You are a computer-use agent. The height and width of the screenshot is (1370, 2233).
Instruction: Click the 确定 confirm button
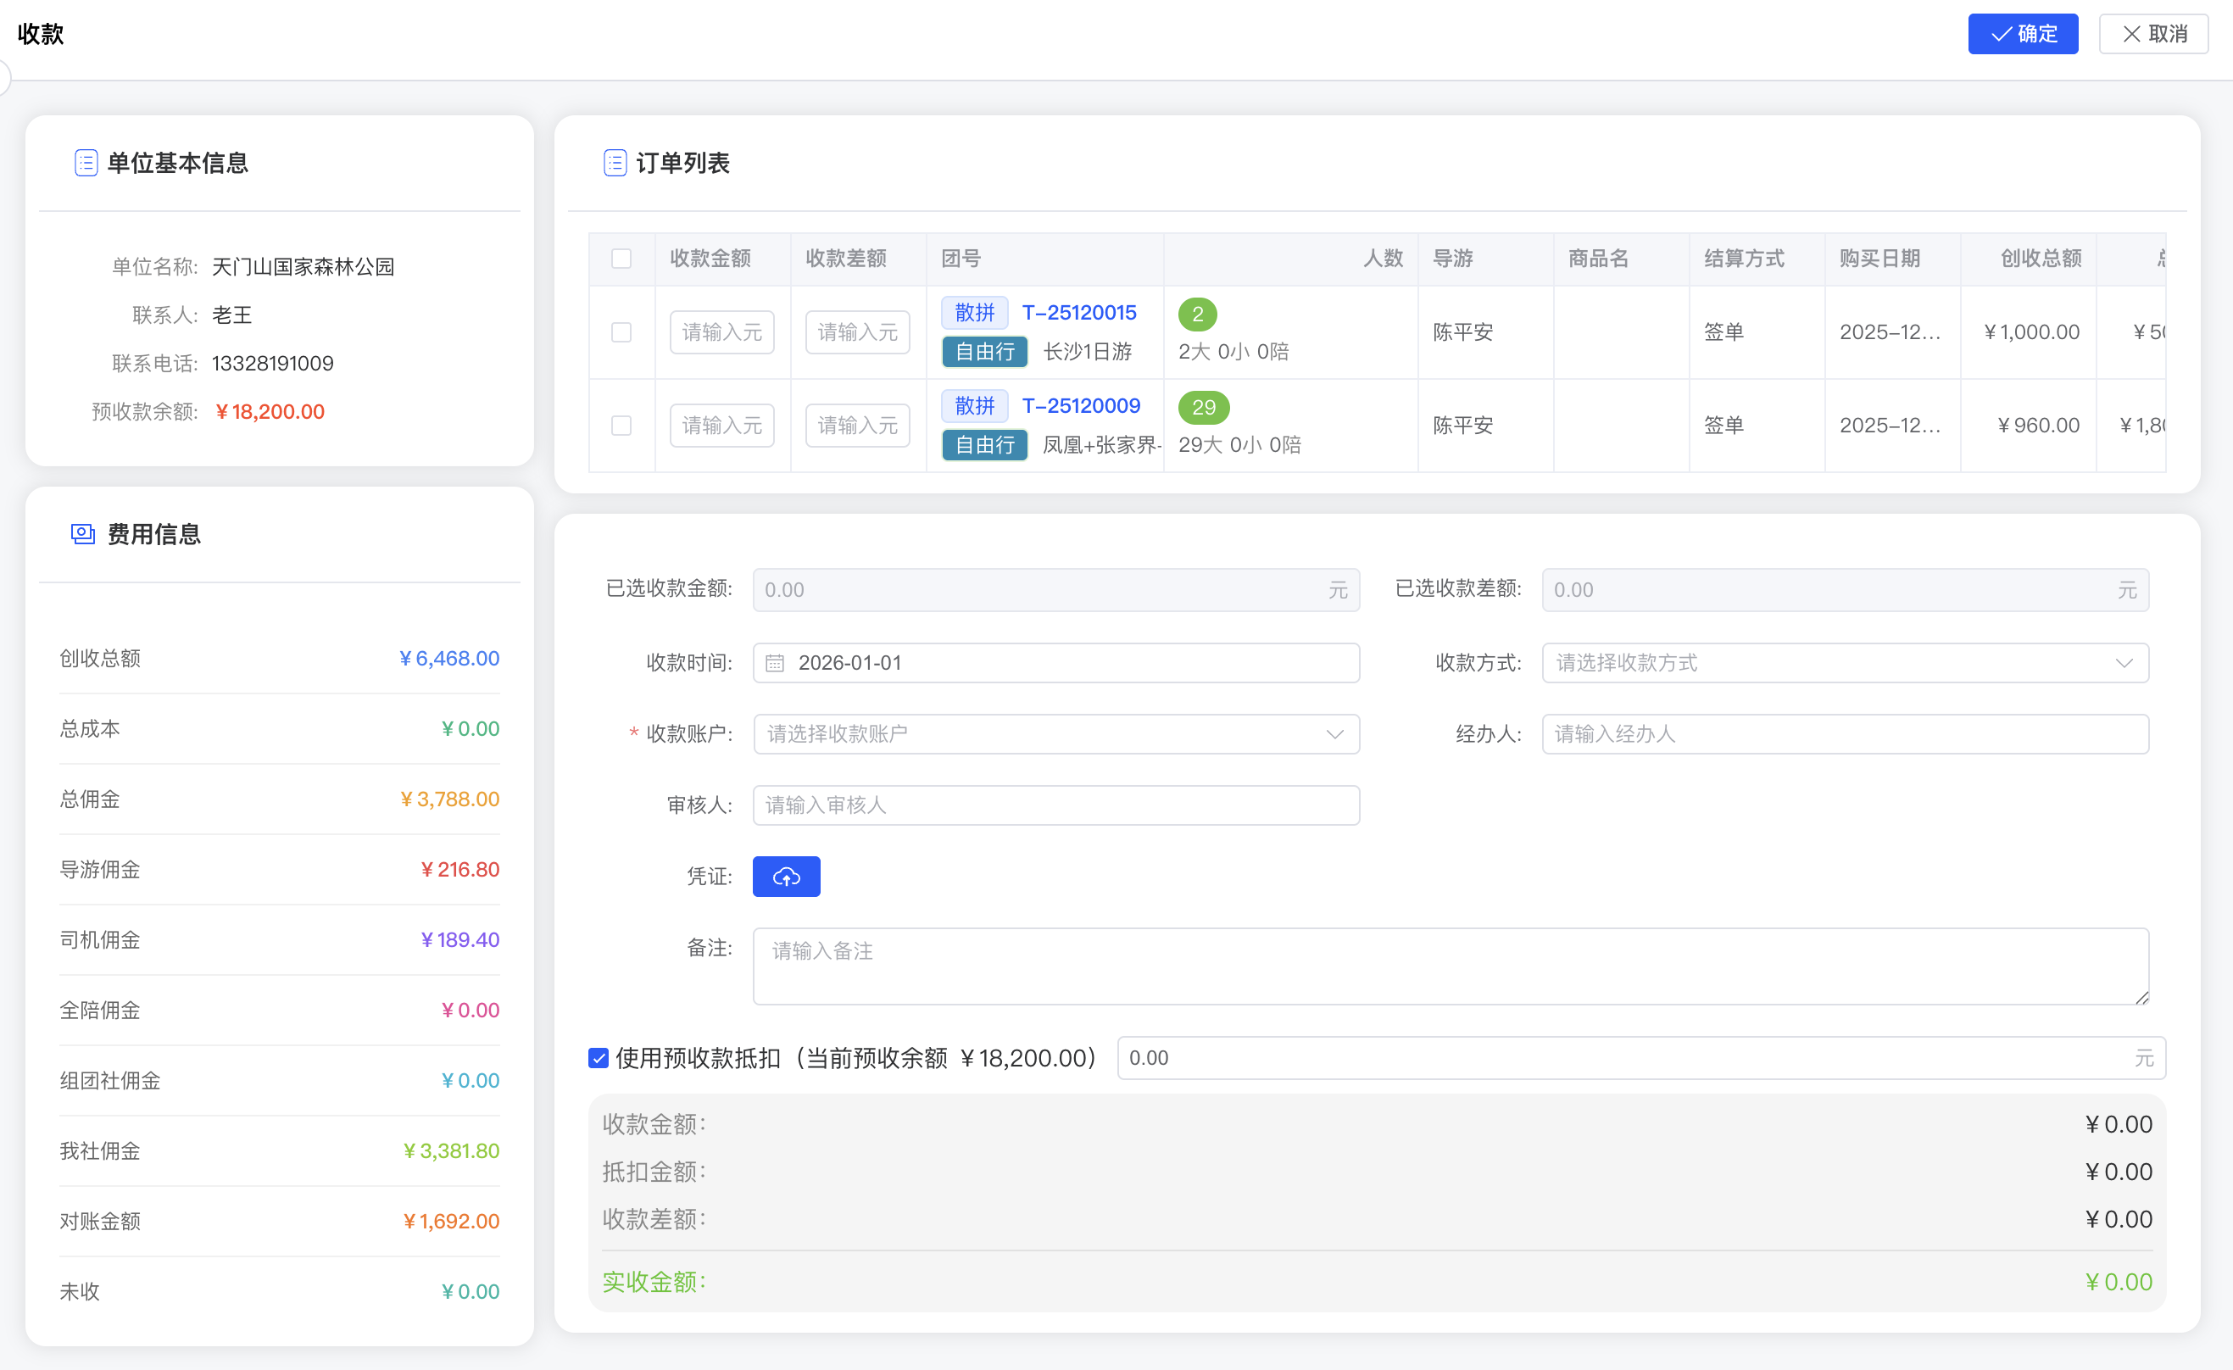(2022, 34)
